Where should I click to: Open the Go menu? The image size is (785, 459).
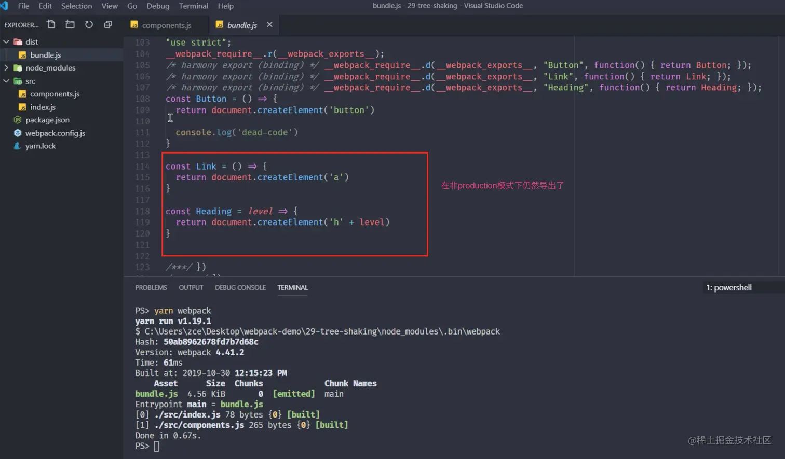coord(132,6)
